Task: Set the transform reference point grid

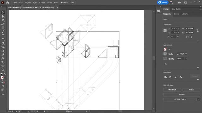Action: point(165,30)
